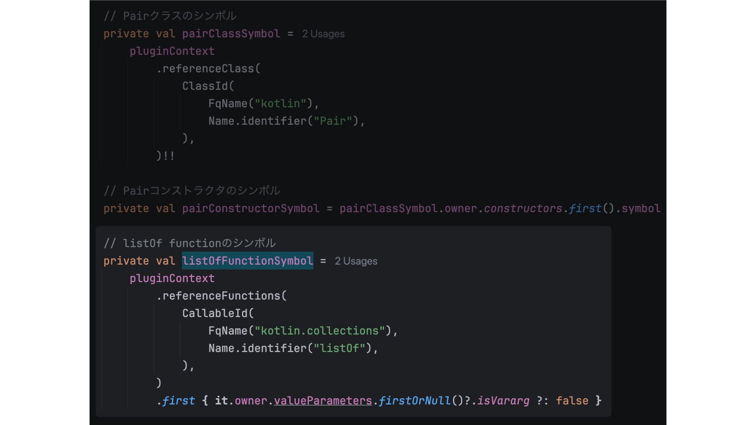Click the referenceClass method call

tap(208, 69)
